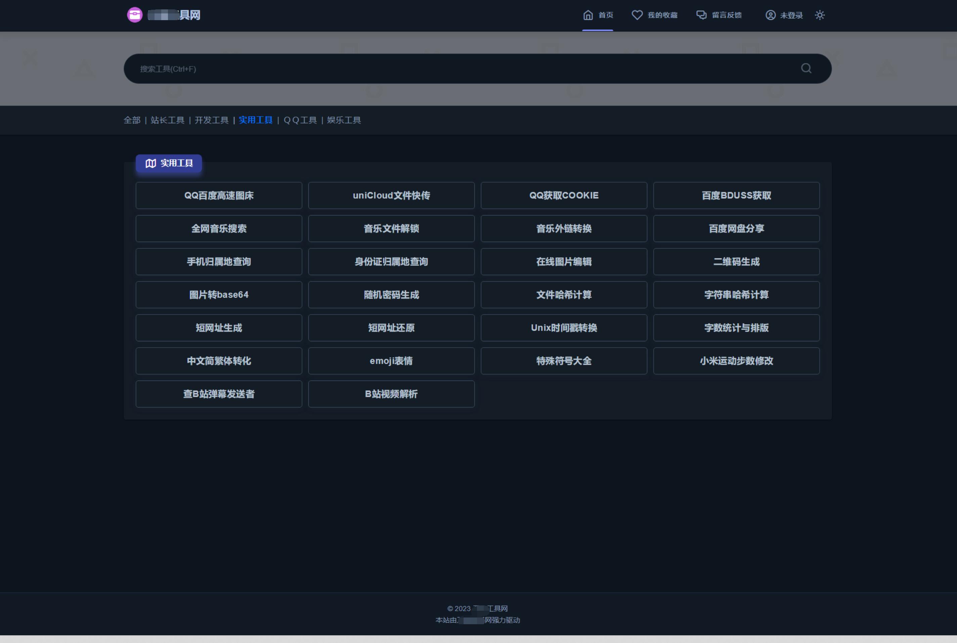
Task: Switch to the 站长工具 category tab
Action: pos(167,120)
